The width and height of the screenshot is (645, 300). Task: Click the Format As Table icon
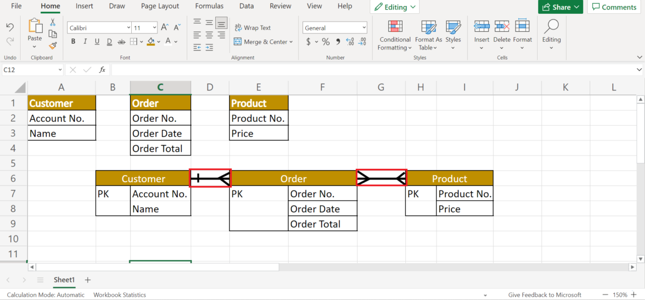pos(428,33)
